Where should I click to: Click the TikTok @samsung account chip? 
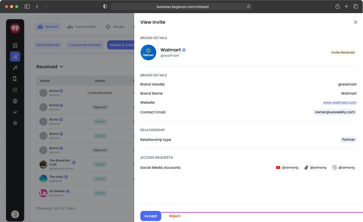click(315, 168)
